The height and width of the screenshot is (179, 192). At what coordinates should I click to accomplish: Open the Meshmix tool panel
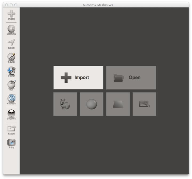pyautogui.click(x=11, y=30)
